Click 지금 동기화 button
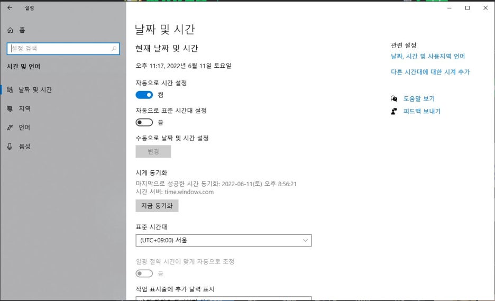This screenshot has height=301, width=495. [x=157, y=206]
